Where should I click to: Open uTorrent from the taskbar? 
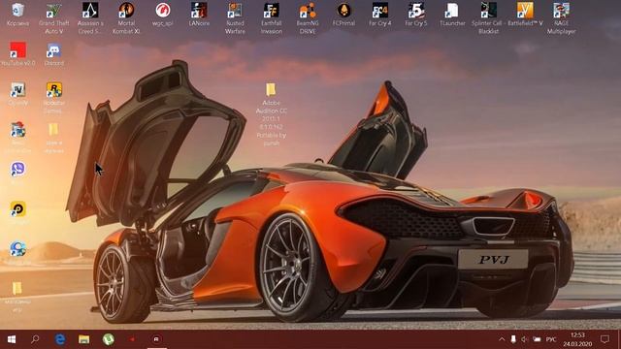click(x=108, y=339)
